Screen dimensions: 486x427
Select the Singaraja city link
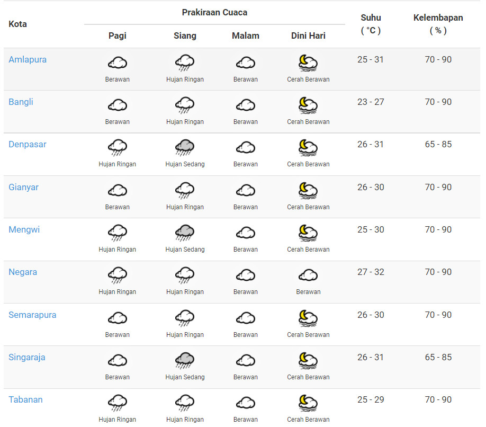pyautogui.click(x=27, y=357)
